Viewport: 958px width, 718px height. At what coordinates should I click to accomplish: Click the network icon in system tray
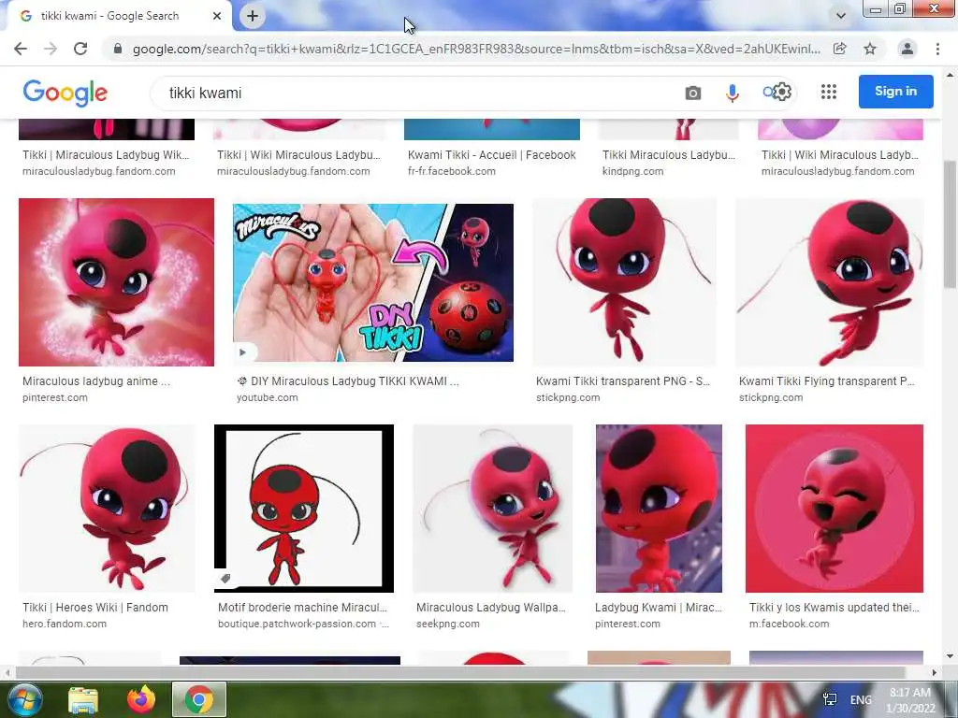point(830,699)
